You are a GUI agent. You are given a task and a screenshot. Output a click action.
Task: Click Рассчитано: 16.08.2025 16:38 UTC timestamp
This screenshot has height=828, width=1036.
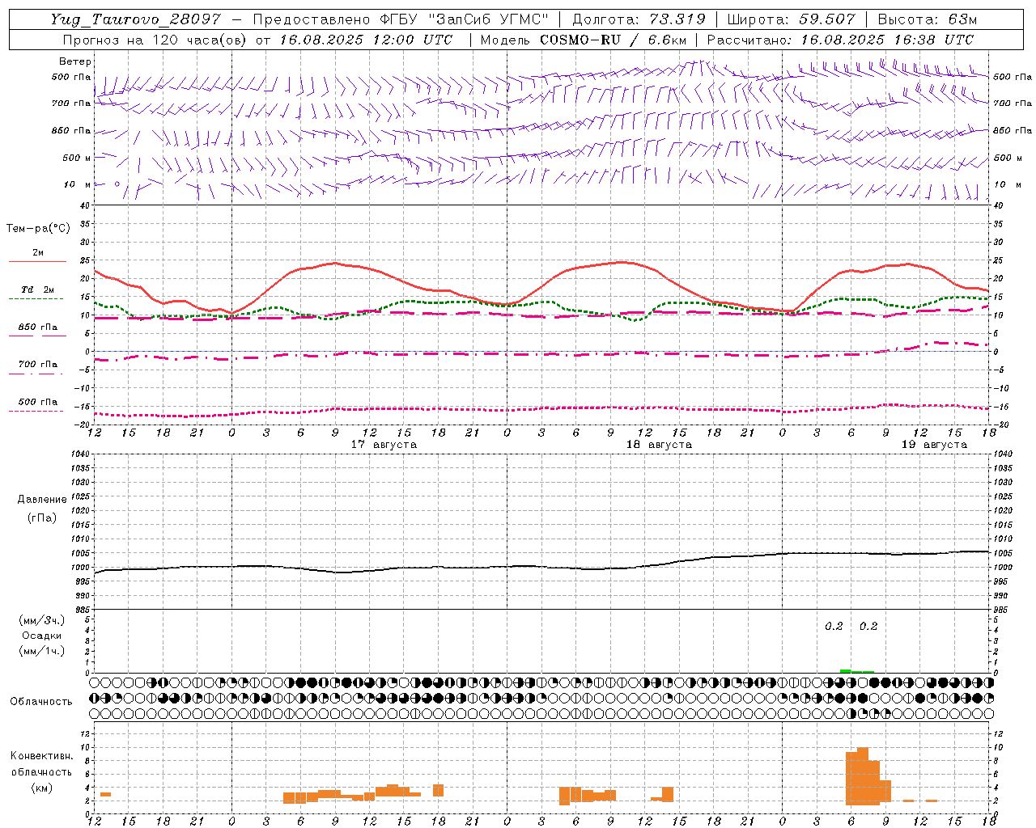click(840, 40)
